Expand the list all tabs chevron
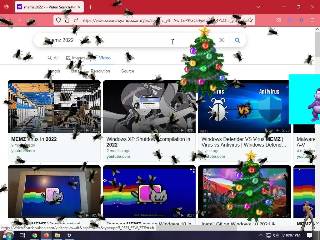Image resolution: width=320 pixels, height=240 pixels. [258, 7]
